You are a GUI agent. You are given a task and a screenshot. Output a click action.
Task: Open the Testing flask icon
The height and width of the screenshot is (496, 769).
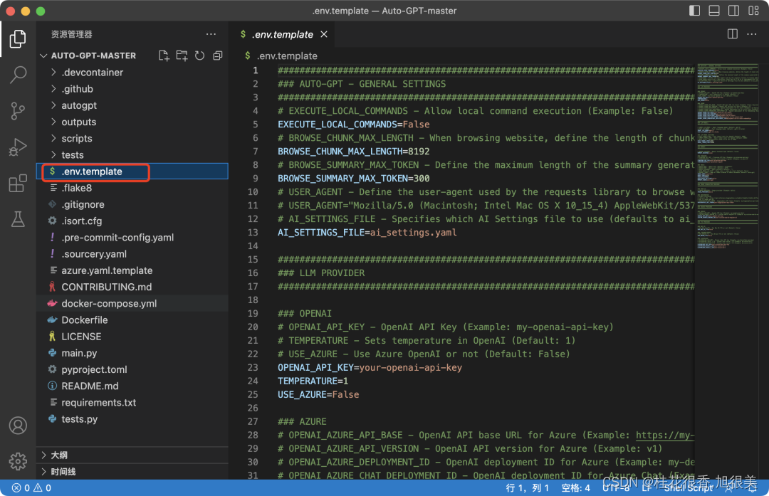click(x=18, y=219)
